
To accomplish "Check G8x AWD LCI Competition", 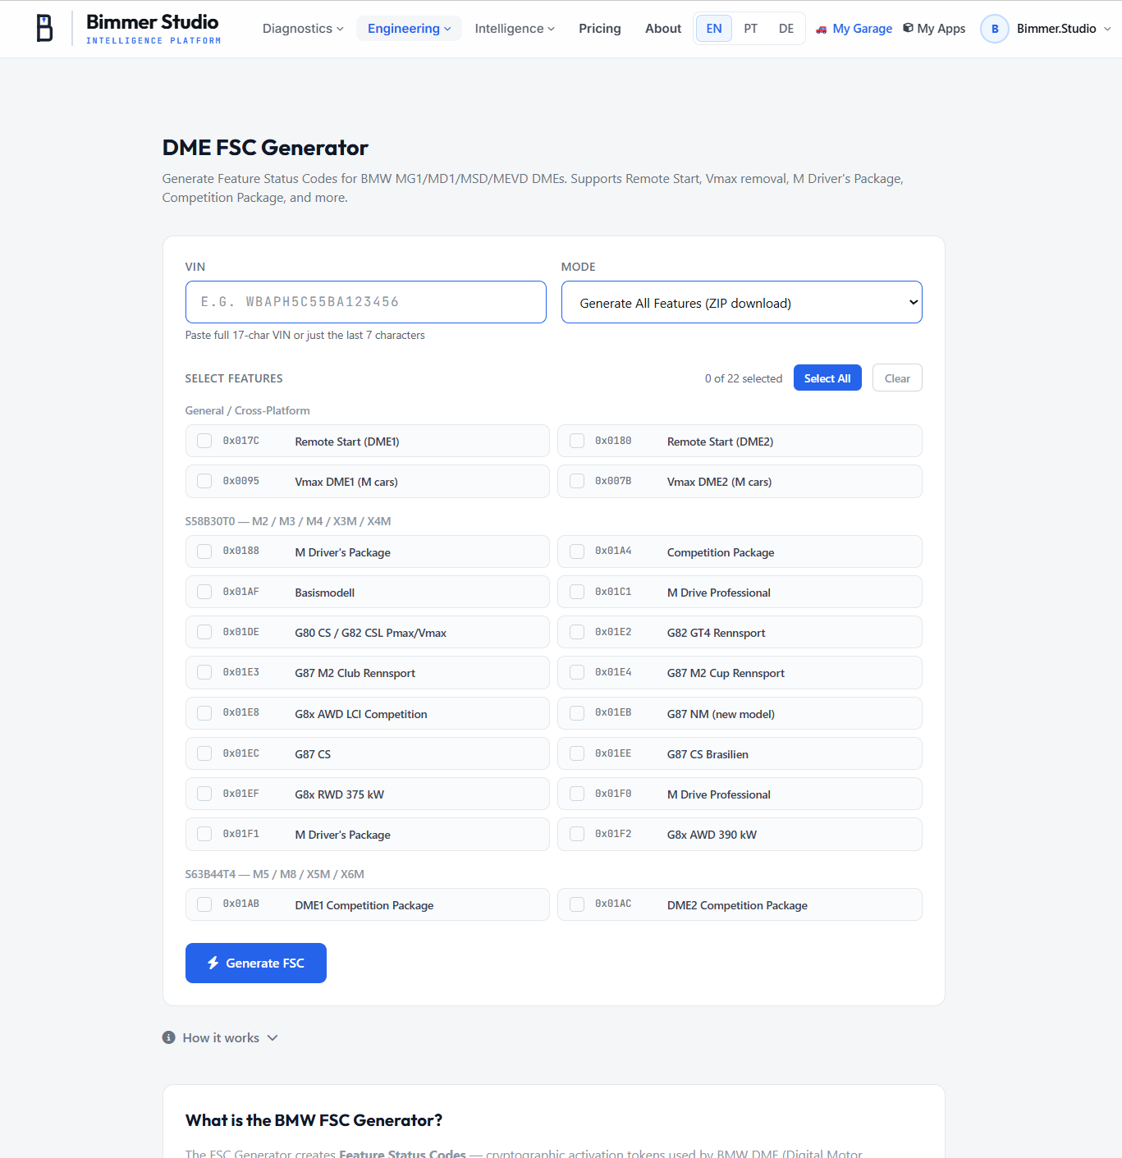I will click(x=204, y=713).
